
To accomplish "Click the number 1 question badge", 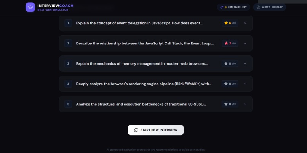I will [x=68, y=23].
